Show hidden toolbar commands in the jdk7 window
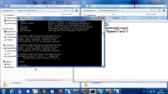This screenshot has width=168, height=94. (41, 10)
